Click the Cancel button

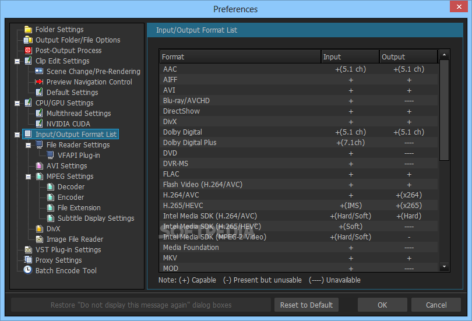coord(436,305)
